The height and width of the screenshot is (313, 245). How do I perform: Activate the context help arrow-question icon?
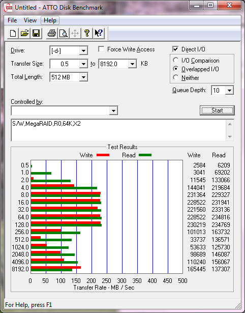99,33
